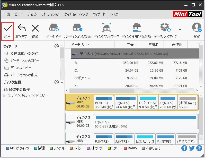Select 5.2 GB unallocated block on Disk 1
Image resolution: width=205 pixels, height=158 pixels.
188,102
